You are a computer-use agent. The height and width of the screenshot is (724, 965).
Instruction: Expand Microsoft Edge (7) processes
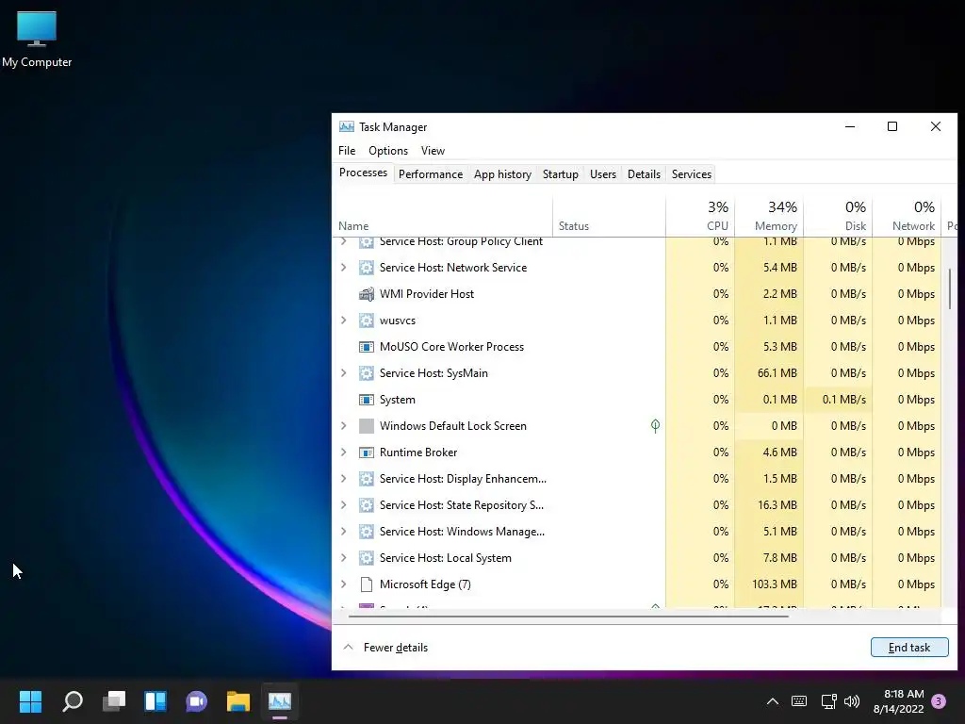pyautogui.click(x=344, y=584)
